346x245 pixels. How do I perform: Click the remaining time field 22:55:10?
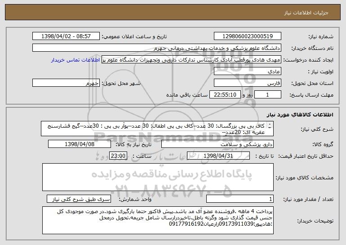click(225, 95)
